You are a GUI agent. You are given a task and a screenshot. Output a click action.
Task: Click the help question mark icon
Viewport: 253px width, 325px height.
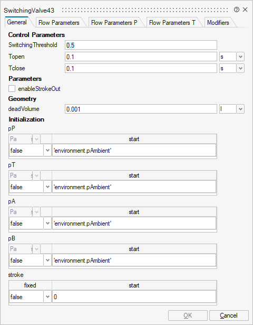[237, 10]
